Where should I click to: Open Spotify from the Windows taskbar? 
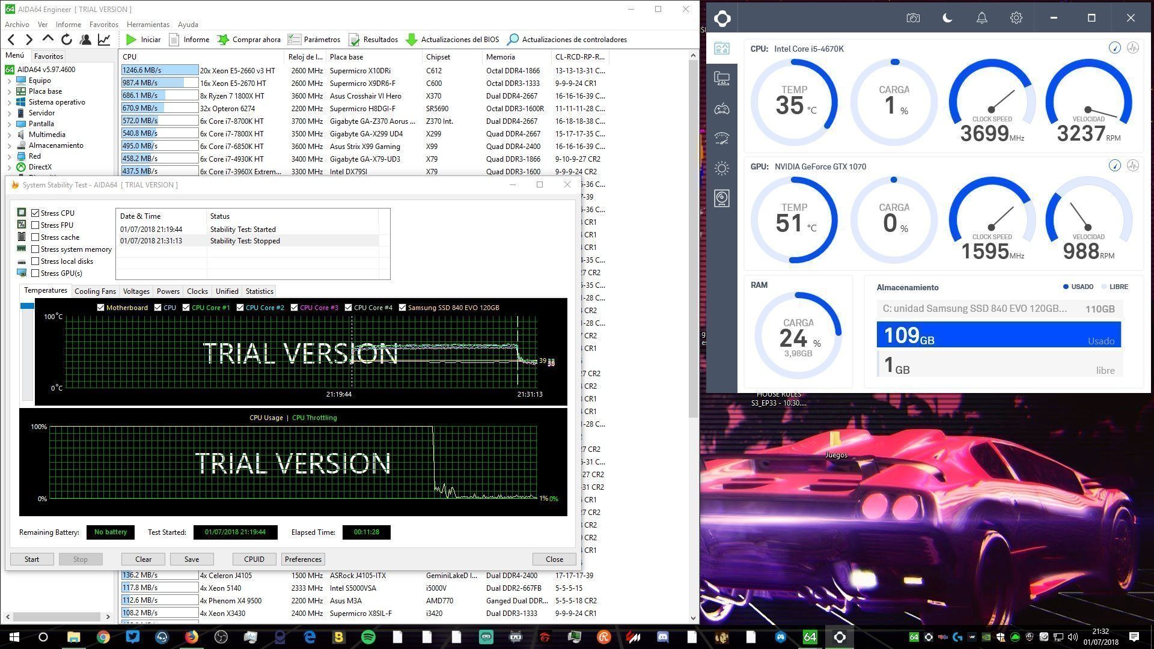368,637
